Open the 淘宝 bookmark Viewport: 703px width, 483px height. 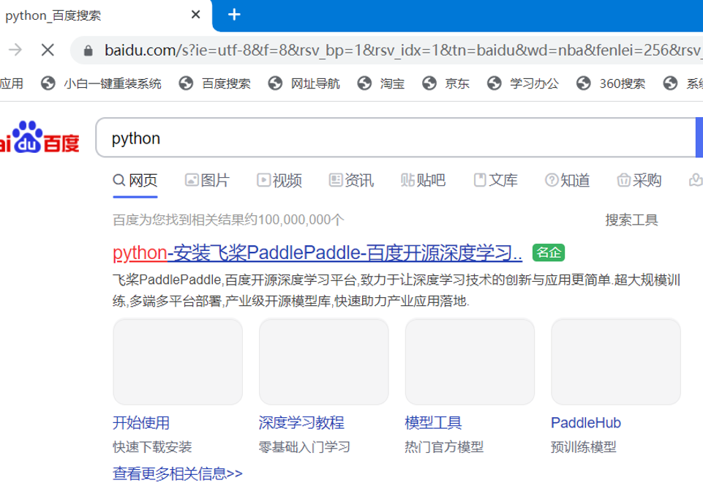381,83
